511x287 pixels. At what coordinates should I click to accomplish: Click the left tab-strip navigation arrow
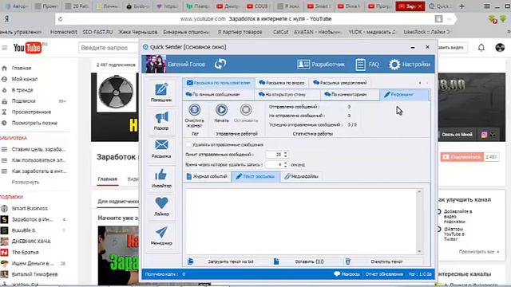tap(420, 83)
